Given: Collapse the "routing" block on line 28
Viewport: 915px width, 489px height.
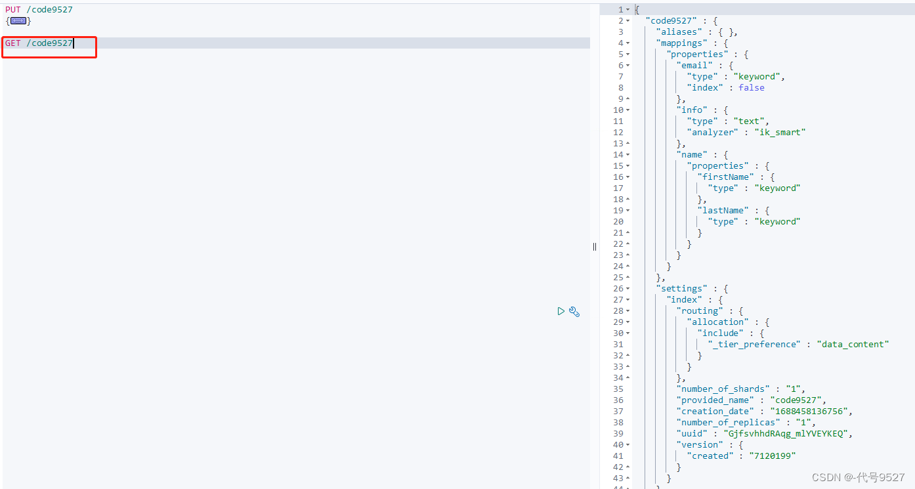Looking at the screenshot, I should click(628, 310).
